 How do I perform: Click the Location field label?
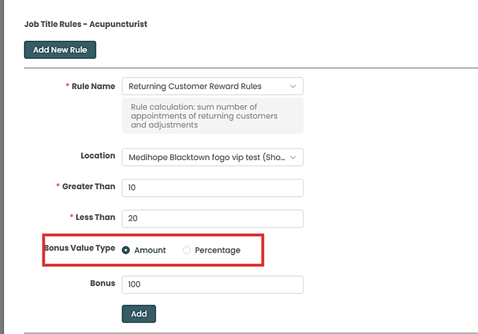click(x=98, y=155)
